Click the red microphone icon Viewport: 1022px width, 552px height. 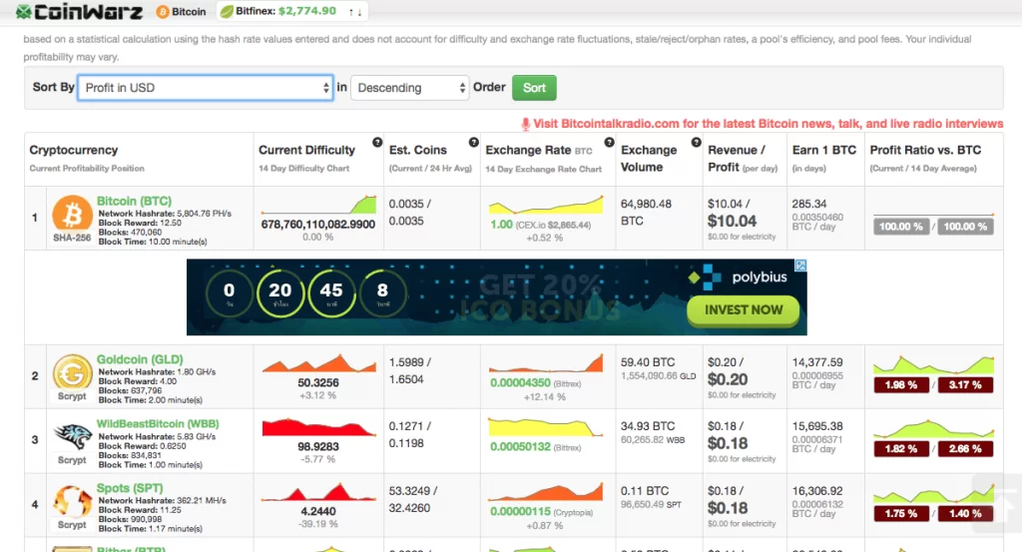(x=526, y=124)
